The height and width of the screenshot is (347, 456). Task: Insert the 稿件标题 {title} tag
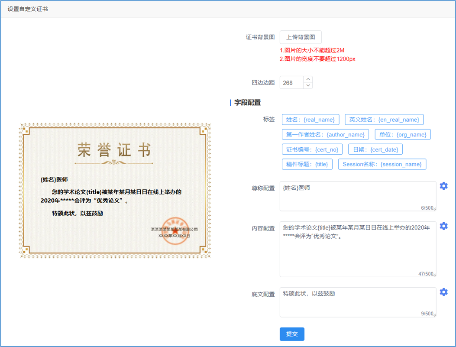point(307,164)
